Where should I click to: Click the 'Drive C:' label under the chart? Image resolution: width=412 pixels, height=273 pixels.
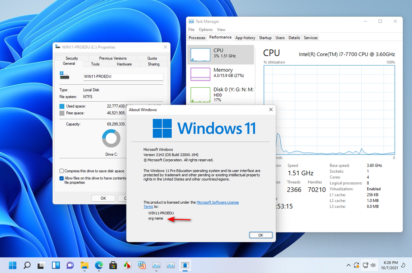[111, 154]
